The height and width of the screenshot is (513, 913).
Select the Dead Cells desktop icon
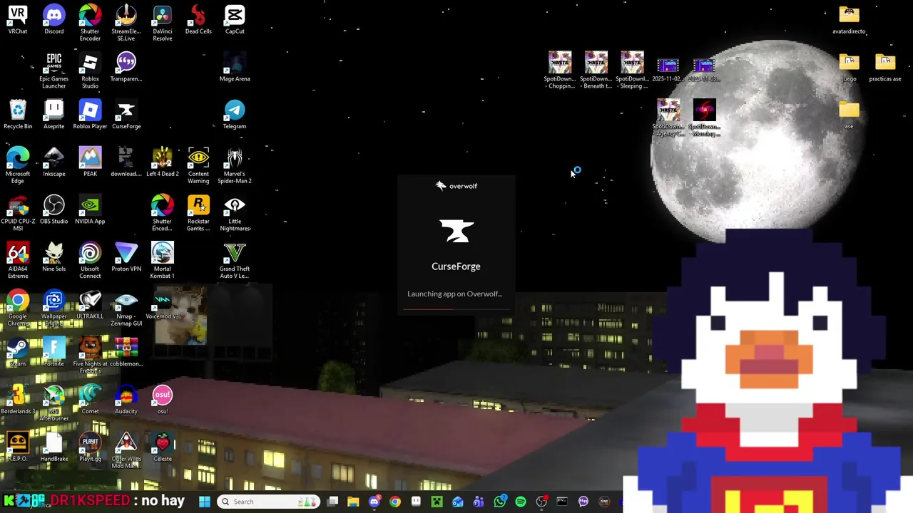[198, 20]
